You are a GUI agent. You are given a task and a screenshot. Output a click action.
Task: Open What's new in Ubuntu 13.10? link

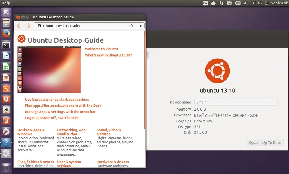point(108,55)
